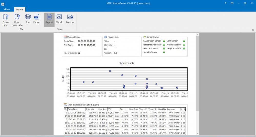This screenshot has height=137, width=256.
Task: Click the Date/Time column header
Action: (x=76, y=109)
